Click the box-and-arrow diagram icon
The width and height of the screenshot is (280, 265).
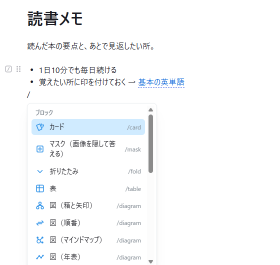(x=40, y=205)
